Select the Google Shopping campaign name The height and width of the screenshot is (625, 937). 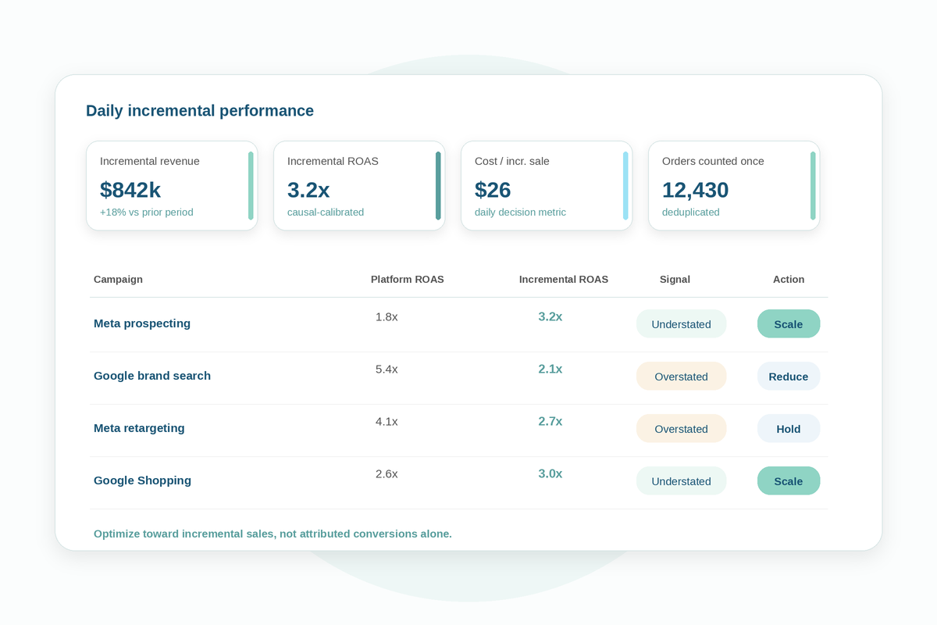142,480
